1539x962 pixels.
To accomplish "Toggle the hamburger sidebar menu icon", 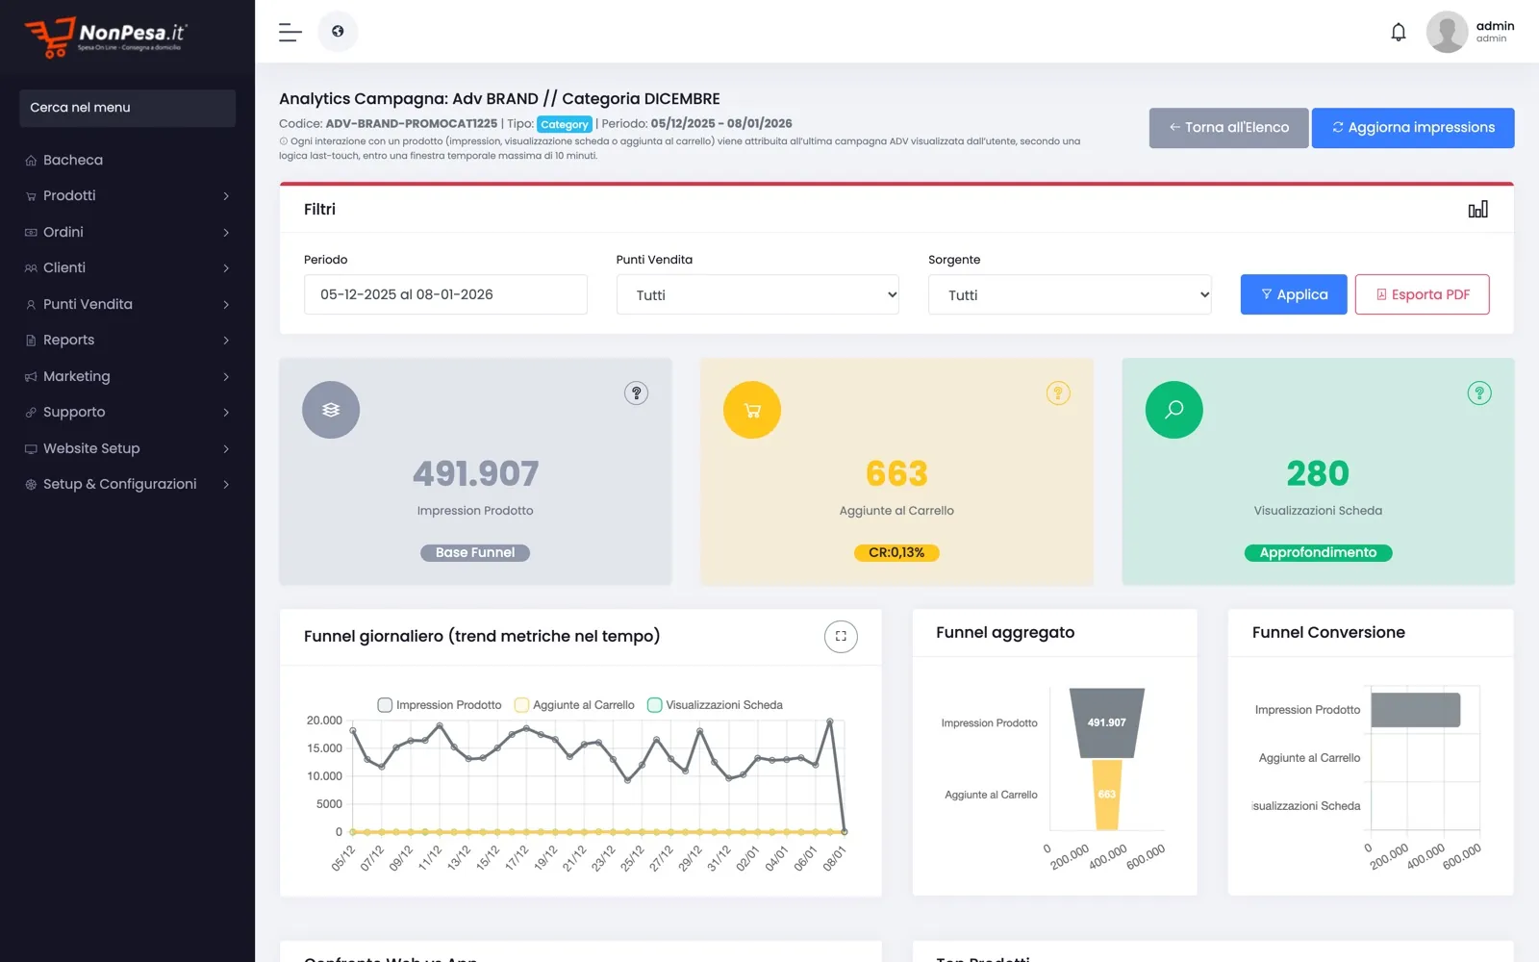I will pyautogui.click(x=290, y=32).
